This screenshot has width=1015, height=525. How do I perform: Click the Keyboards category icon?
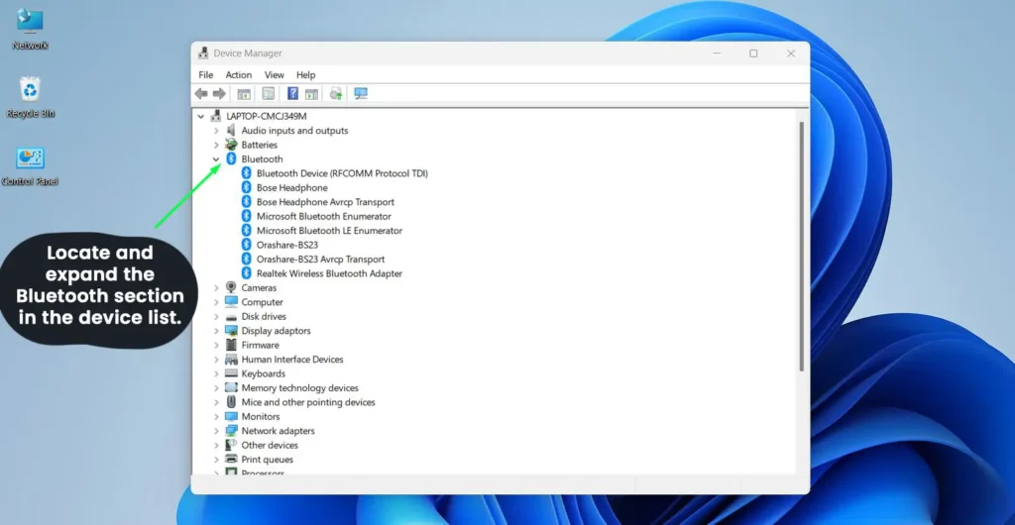(x=231, y=373)
